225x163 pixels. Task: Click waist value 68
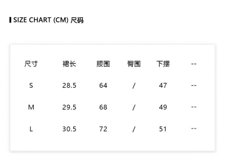point(103,107)
